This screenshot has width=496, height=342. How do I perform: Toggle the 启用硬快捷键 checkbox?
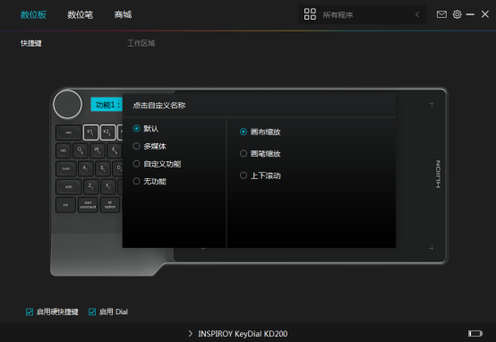[30, 312]
